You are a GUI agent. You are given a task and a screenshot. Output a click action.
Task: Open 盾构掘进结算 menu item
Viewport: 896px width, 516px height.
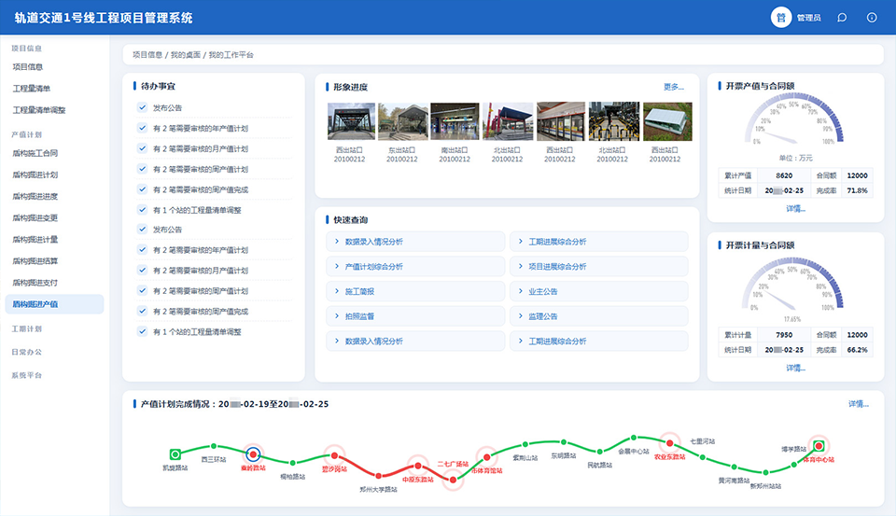(x=35, y=261)
